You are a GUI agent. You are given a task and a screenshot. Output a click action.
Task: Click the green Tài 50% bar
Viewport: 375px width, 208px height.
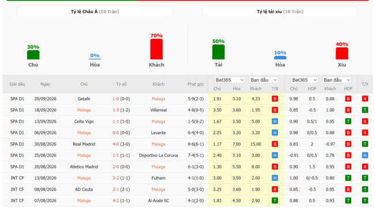tap(218, 52)
